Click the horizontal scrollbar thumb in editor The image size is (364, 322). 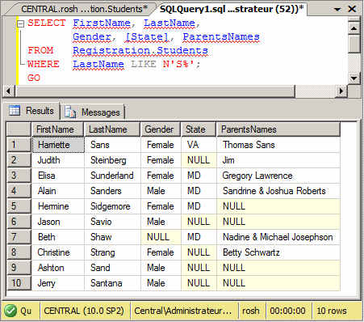click(155, 91)
